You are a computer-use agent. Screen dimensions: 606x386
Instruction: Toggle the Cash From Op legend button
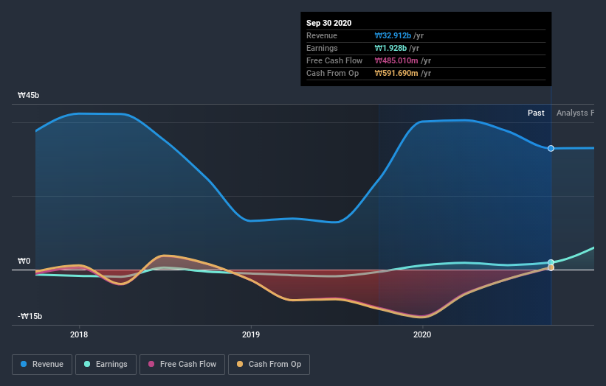click(x=269, y=365)
